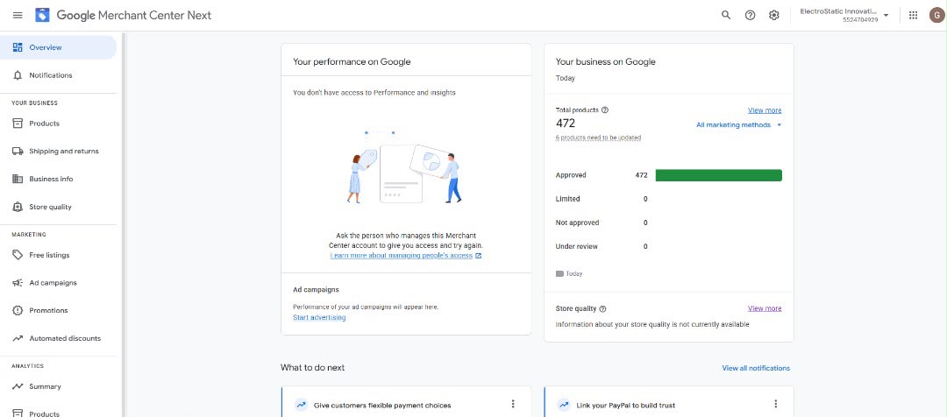The width and height of the screenshot is (947, 417).
Task: Open the search magnifier icon
Action: pyautogui.click(x=726, y=15)
